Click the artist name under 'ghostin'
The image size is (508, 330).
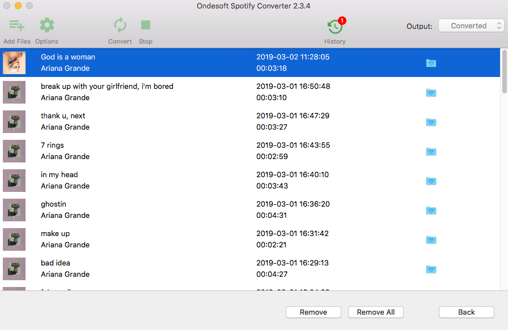[65, 216]
